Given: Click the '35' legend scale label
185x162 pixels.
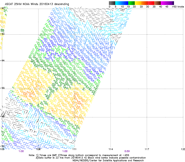Looking at the screenshot, I should 154,7.
